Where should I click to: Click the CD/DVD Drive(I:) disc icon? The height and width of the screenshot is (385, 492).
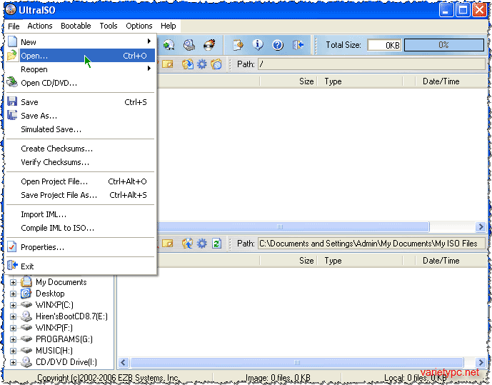tap(26, 362)
